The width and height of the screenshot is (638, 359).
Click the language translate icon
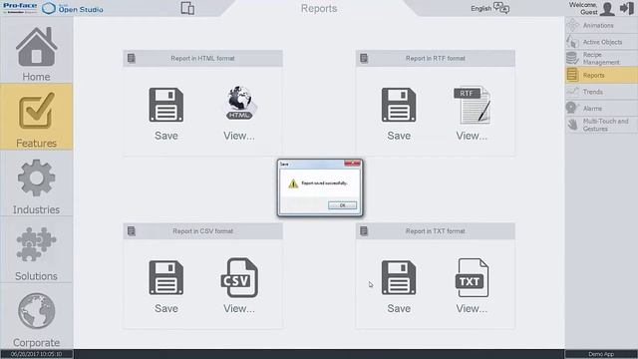501,8
